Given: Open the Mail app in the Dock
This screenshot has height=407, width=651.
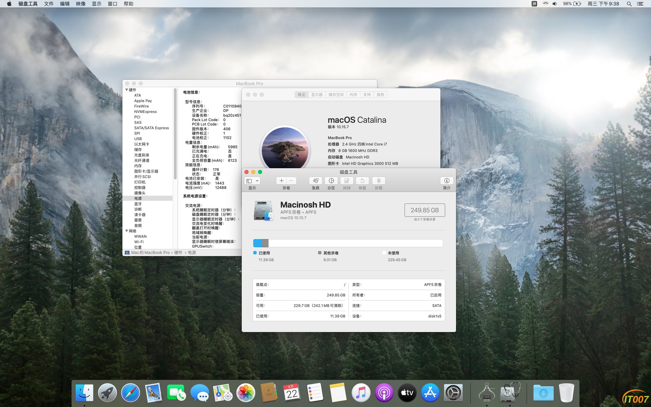Looking at the screenshot, I should [x=153, y=393].
